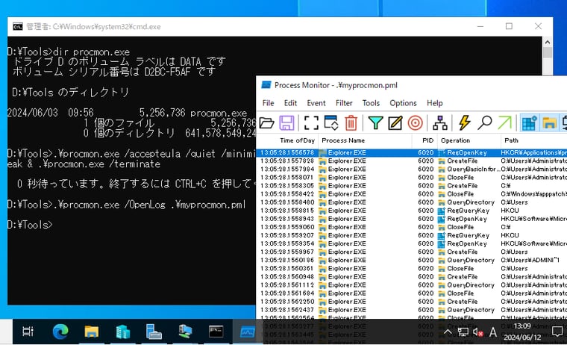
Task: Click the Process Monitor window title bar icon
Action: [x=266, y=85]
